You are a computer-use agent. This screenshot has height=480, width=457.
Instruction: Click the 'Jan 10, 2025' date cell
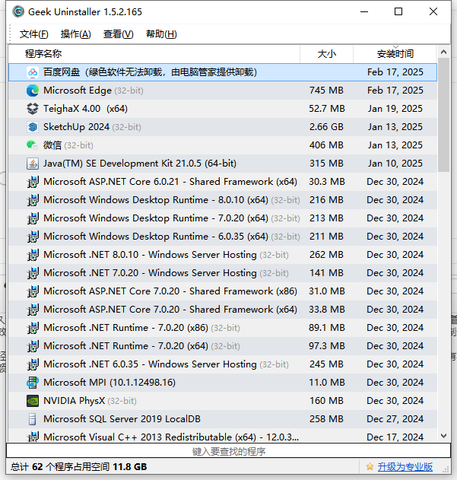tap(395, 164)
